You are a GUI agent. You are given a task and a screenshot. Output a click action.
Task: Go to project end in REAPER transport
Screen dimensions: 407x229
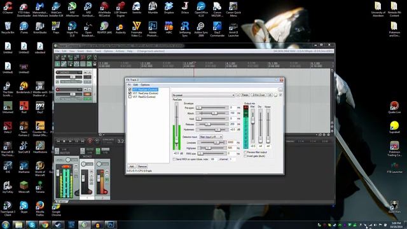83,141
